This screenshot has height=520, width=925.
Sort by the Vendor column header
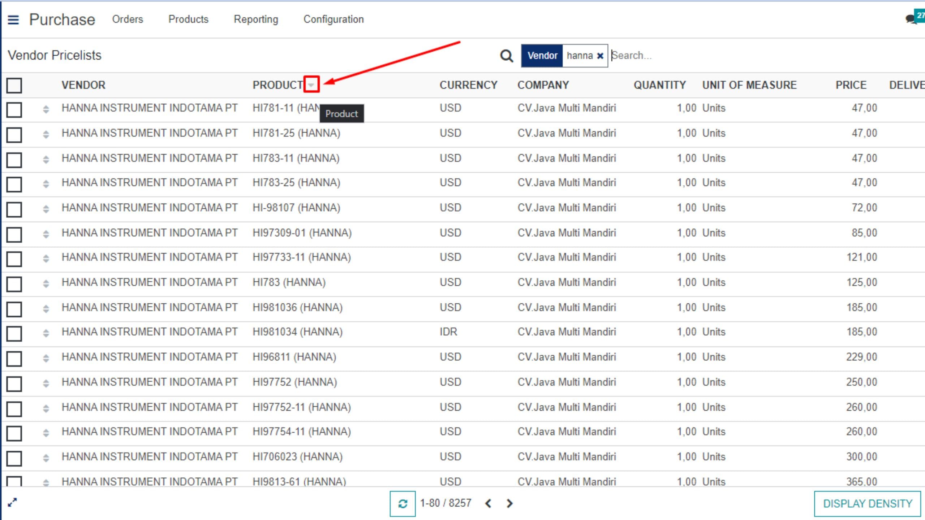click(83, 85)
